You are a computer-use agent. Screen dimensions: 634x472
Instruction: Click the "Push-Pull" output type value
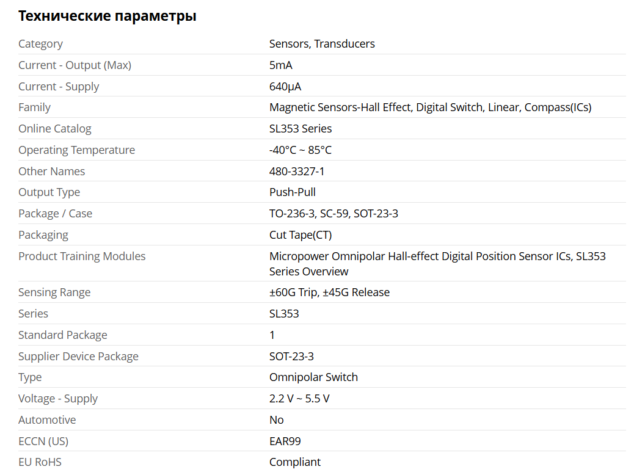(x=293, y=192)
